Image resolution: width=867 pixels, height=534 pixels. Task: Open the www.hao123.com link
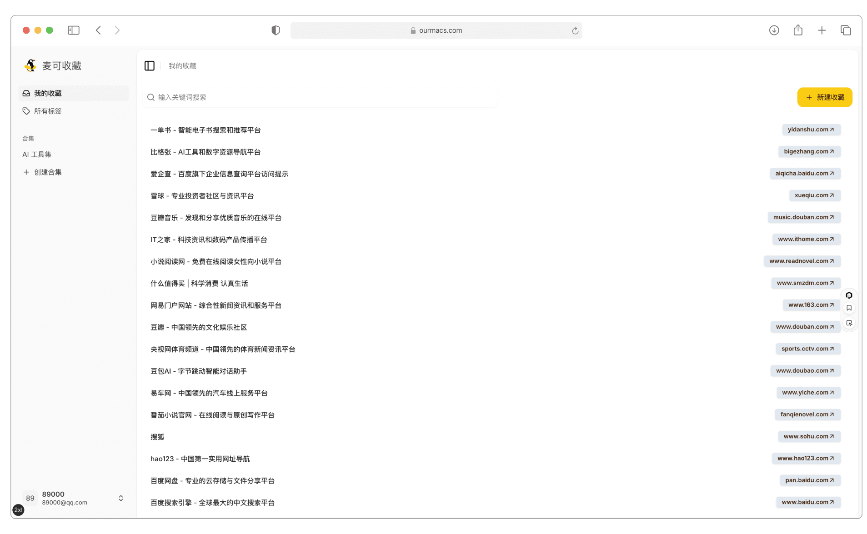coord(806,458)
